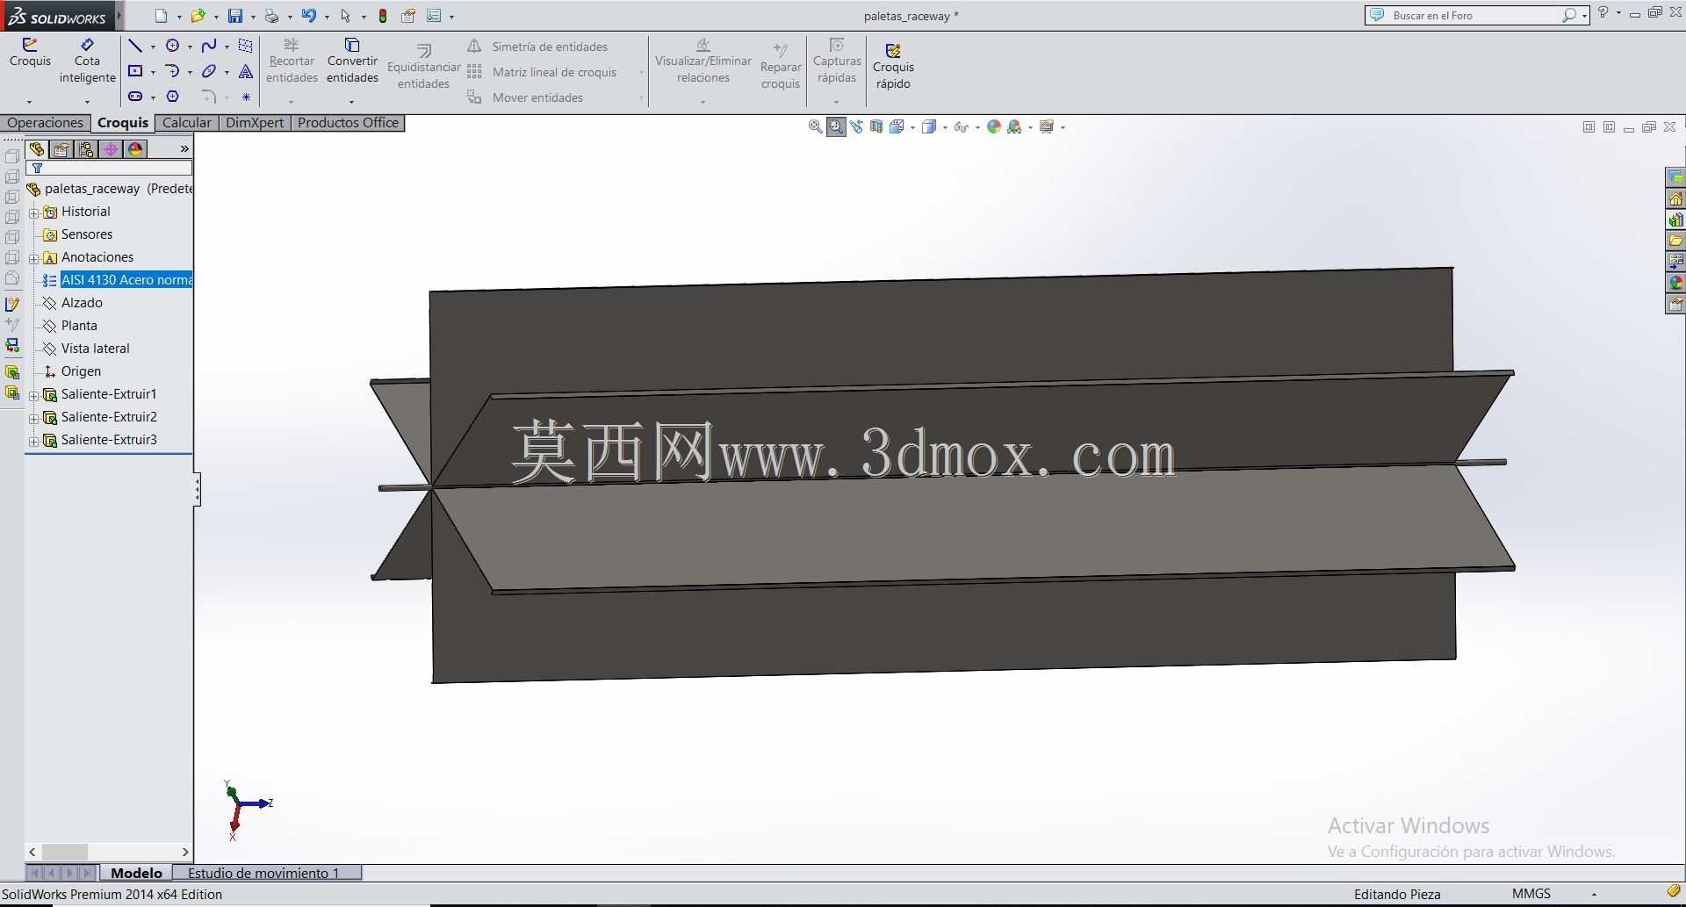1686x907 pixels.
Task: Expand the FeatureManager panel chevron
Action: pos(184,149)
